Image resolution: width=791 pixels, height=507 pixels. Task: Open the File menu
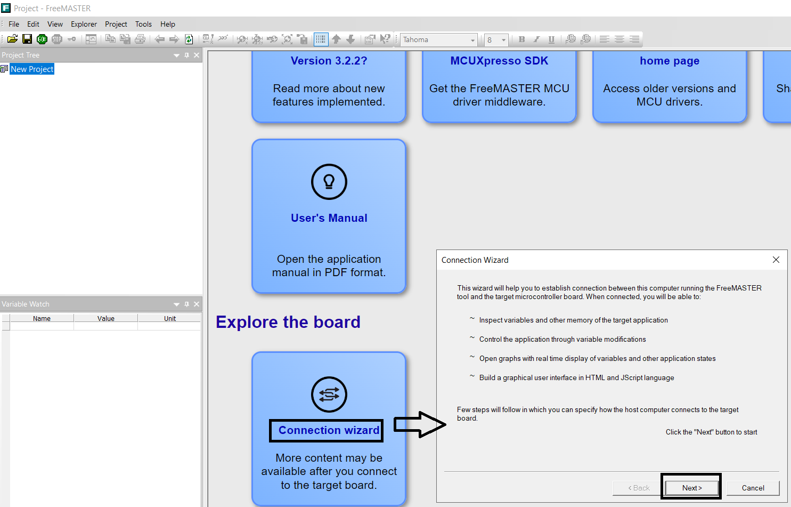click(14, 24)
